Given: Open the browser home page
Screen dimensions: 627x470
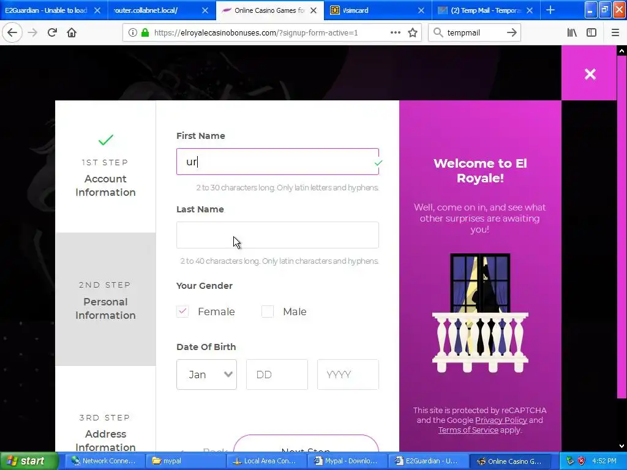Looking at the screenshot, I should (72, 32).
